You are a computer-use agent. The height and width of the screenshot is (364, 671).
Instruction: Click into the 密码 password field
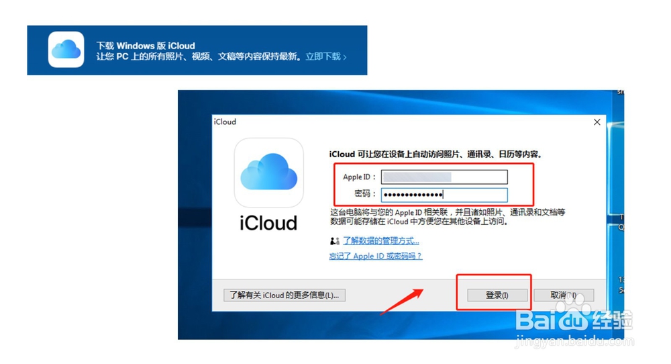[444, 195]
